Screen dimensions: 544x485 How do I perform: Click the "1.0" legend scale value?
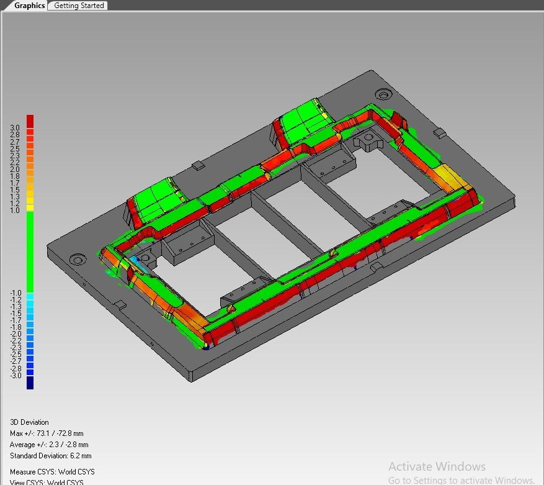click(15, 210)
